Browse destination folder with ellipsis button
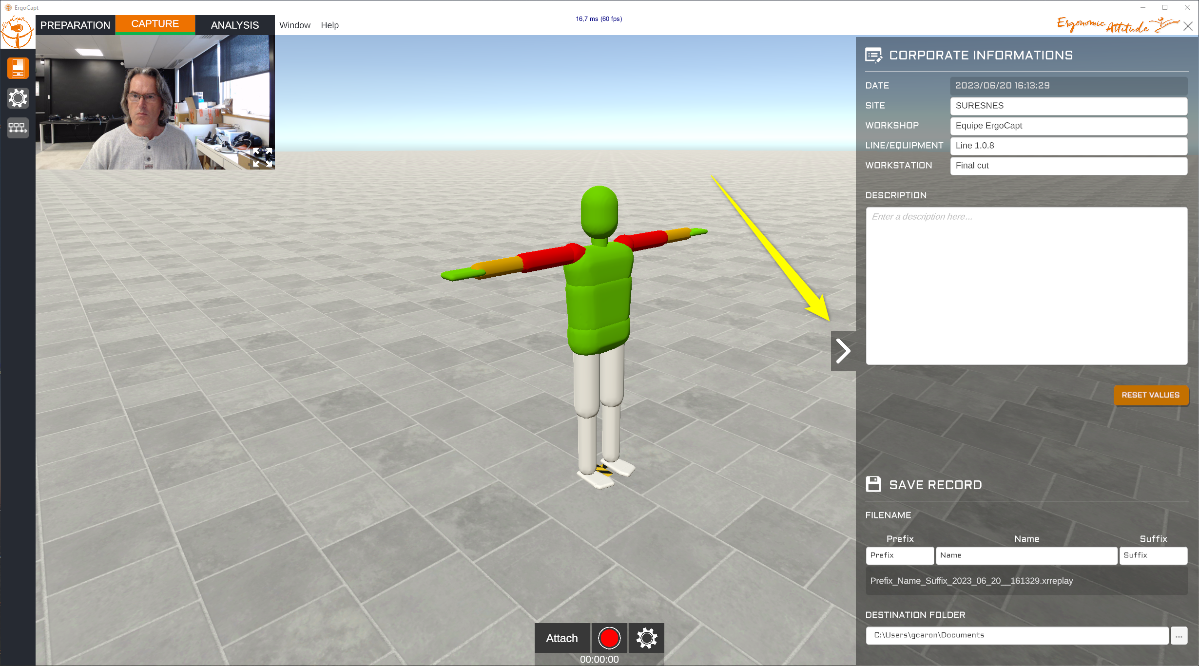Screen dimensions: 1199x666 pos(1179,636)
